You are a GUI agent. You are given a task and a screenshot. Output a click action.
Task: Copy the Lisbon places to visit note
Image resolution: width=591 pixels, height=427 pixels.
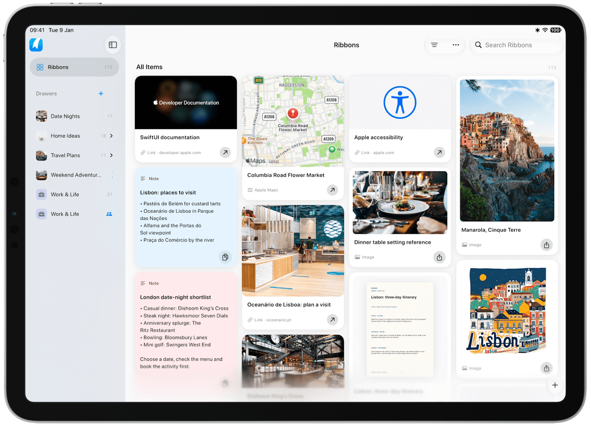pyautogui.click(x=225, y=257)
